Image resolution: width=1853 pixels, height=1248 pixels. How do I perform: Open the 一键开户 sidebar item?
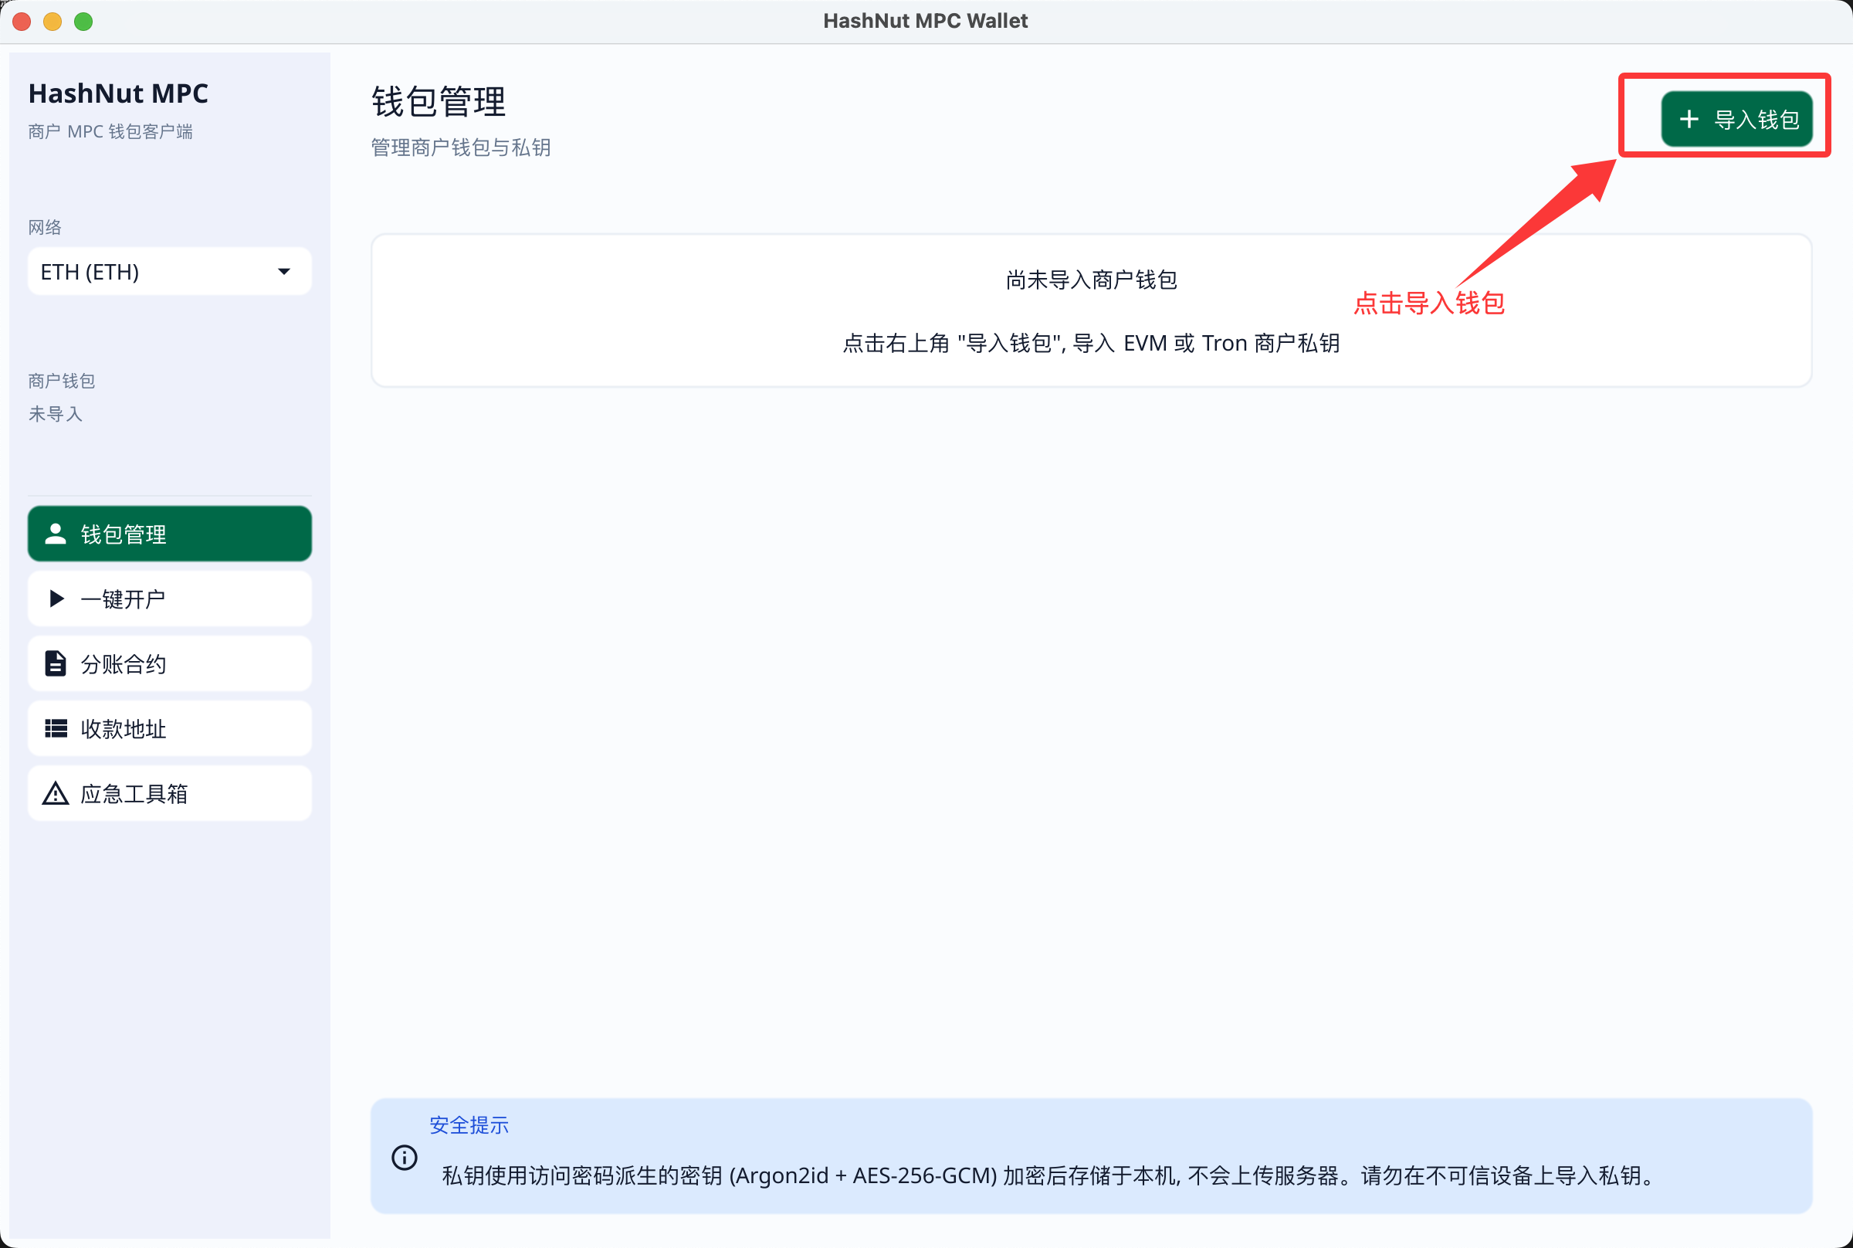pyautogui.click(x=169, y=599)
